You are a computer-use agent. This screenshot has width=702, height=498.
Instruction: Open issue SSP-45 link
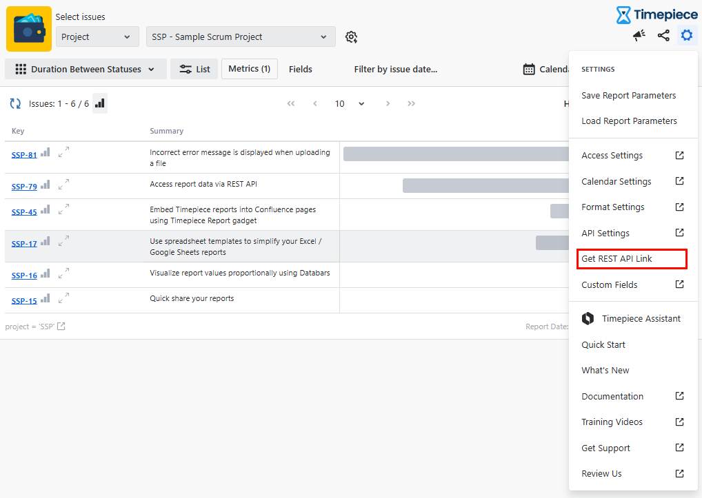(24, 212)
